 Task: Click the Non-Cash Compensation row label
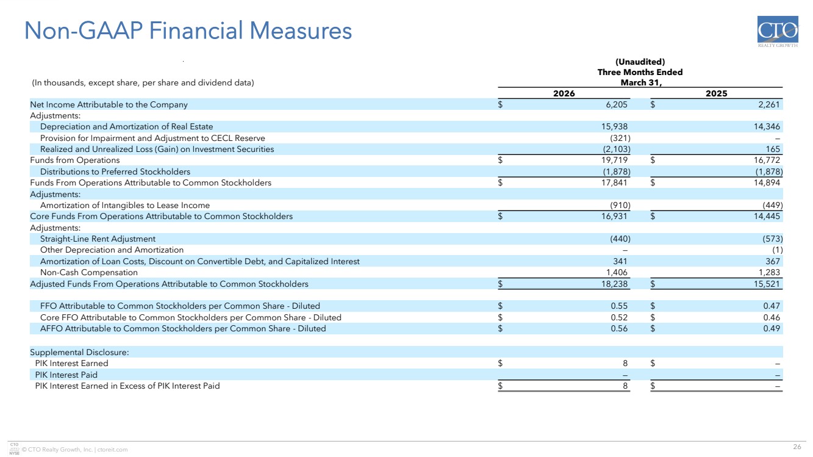(x=88, y=273)
